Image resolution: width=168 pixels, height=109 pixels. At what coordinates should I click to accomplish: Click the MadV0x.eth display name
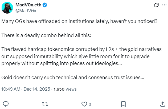[29, 5]
